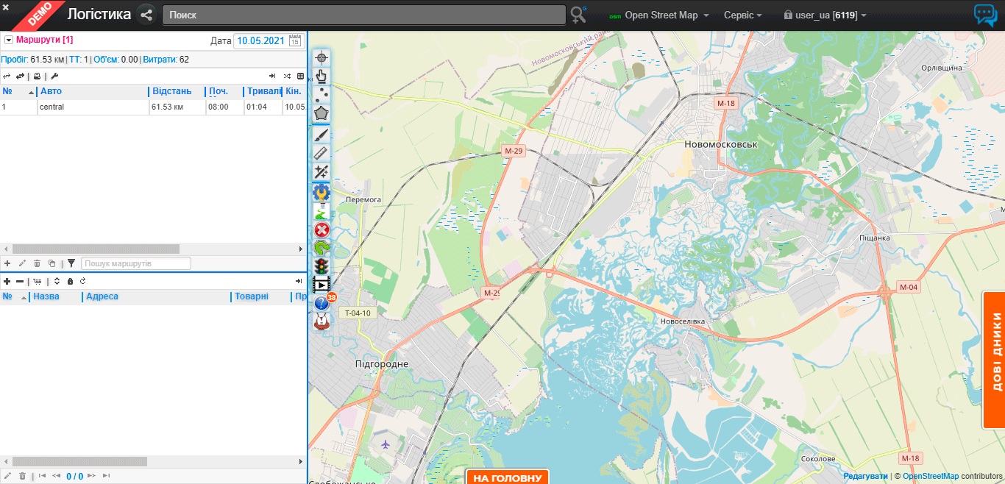1005x484 pixels.
Task: Open the share icon next to Логістика
Action: tap(146, 15)
